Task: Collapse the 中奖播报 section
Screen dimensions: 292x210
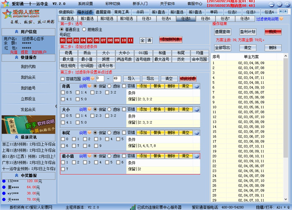Action: click(x=16, y=175)
